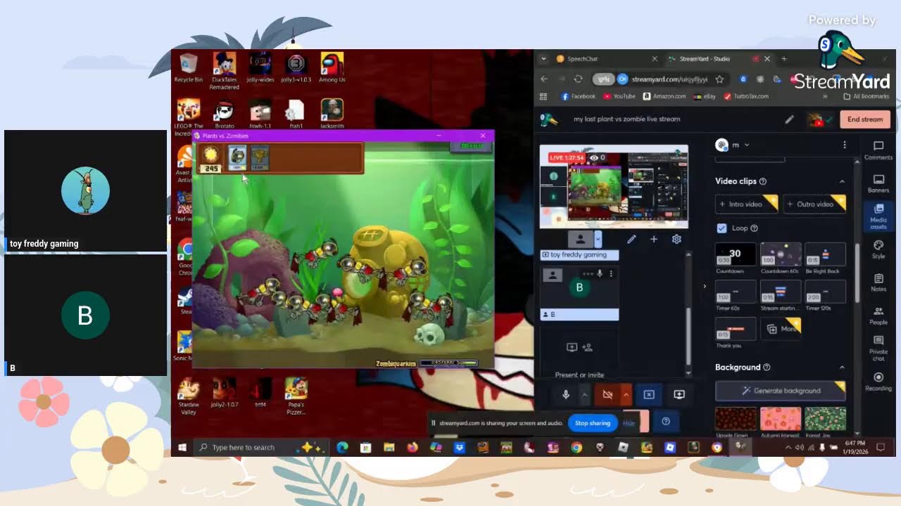Hide the screen sharing notification
Image resolution: width=901 pixels, height=506 pixels.
point(629,423)
